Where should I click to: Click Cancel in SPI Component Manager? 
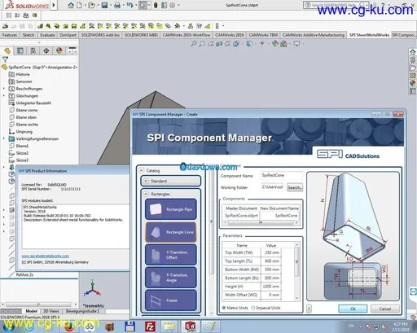(x=385, y=309)
